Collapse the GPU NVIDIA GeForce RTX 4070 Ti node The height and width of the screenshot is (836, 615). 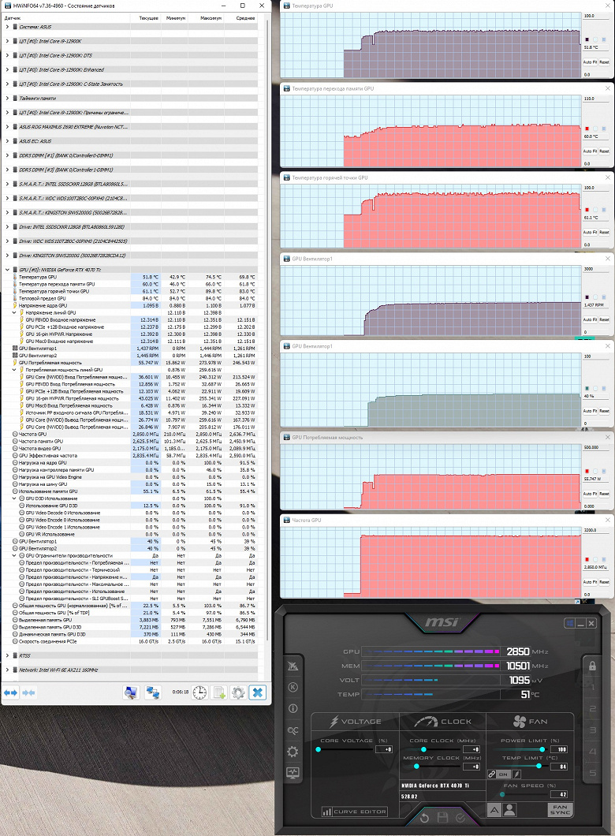(x=7, y=270)
